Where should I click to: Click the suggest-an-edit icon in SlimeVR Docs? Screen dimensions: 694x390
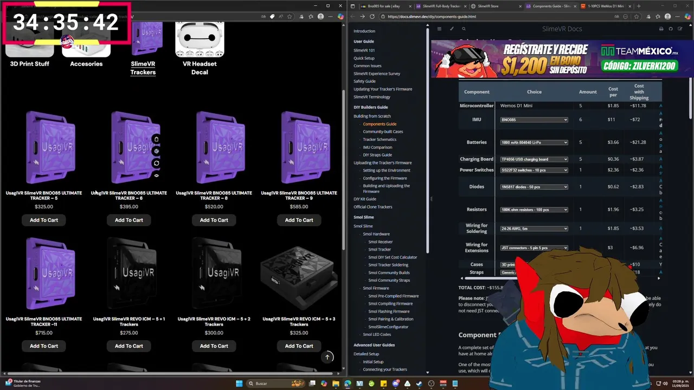[680, 29]
